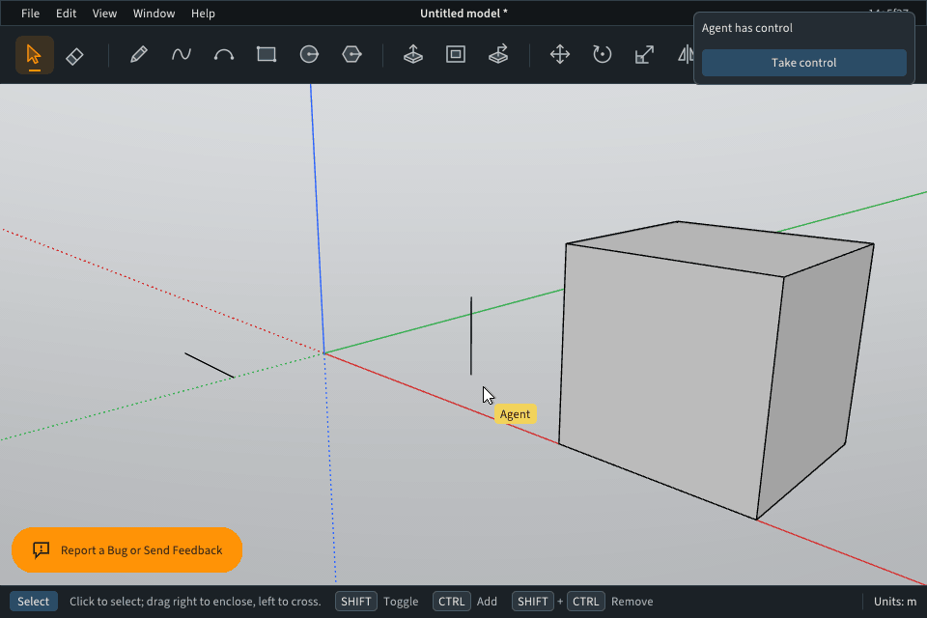This screenshot has width=927, height=618.
Task: Click the 'Agent has control' text
Action: [x=746, y=28]
